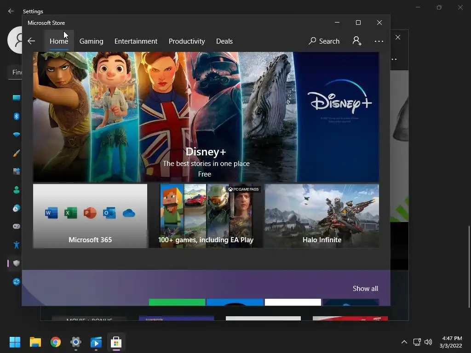
Task: Open Accounts person icon in Settings sidebar
Action: (16, 190)
